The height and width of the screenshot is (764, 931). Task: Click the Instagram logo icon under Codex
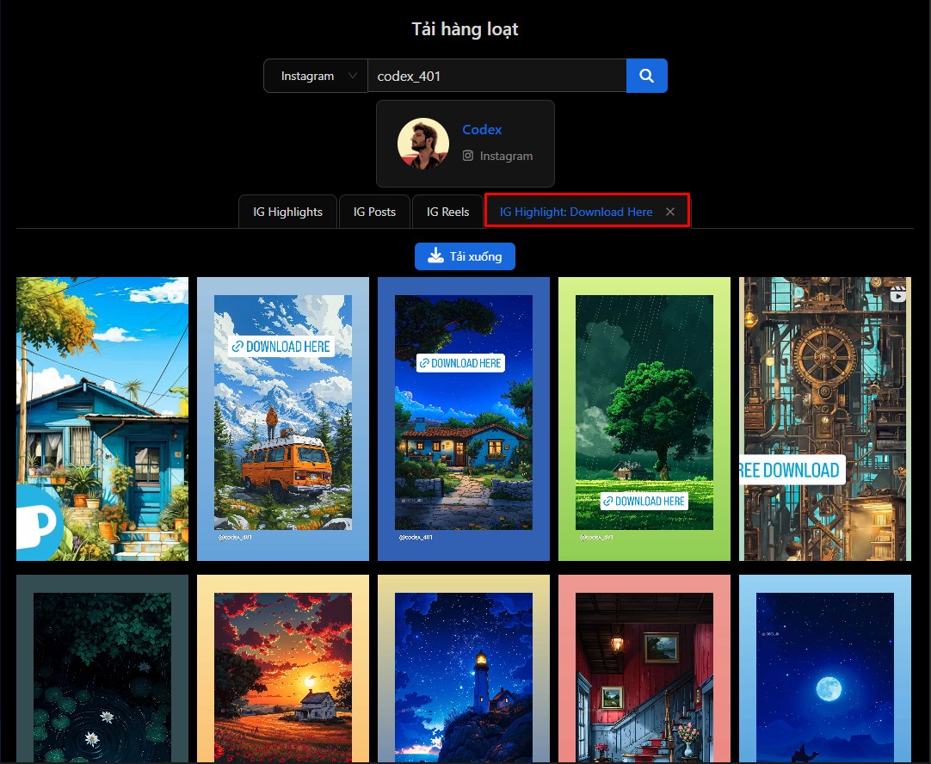point(468,156)
